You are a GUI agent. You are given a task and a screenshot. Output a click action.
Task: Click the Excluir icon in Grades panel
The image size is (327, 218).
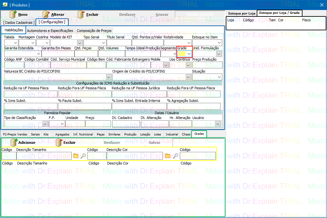(59, 143)
